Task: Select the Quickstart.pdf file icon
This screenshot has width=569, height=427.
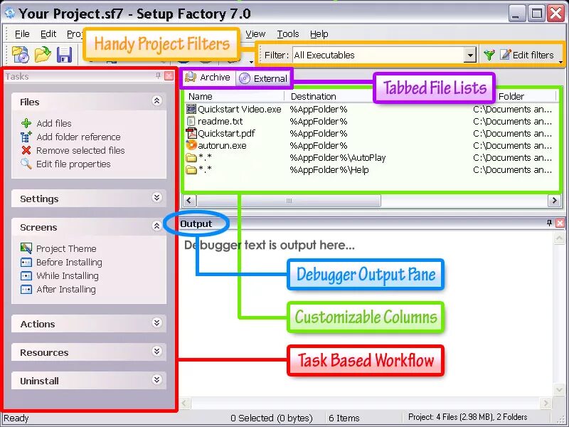Action: pyautogui.click(x=191, y=133)
